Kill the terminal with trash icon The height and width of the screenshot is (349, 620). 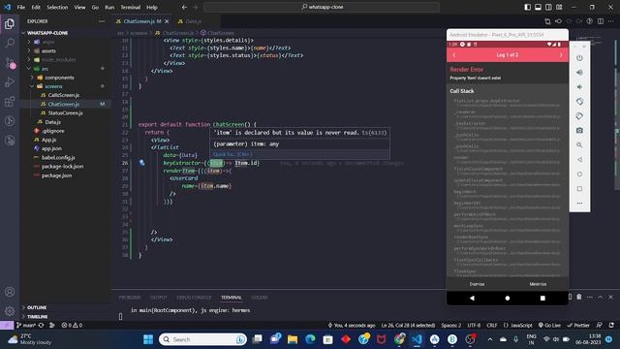click(579, 297)
